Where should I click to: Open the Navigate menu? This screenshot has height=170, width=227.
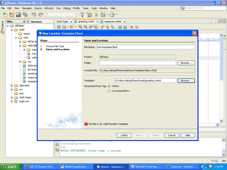click(27, 8)
